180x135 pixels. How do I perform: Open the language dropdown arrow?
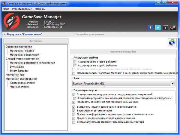[x=173, y=84]
